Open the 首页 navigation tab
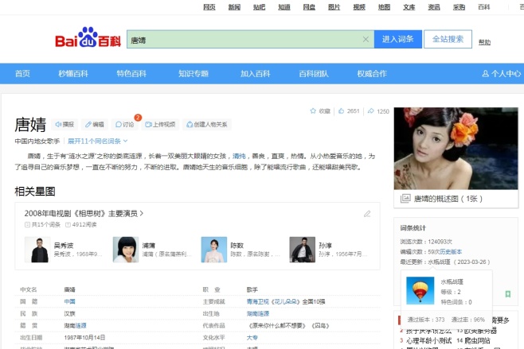 22,73
